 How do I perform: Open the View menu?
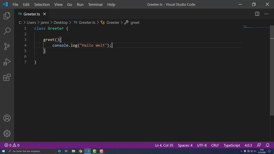click(58, 4)
